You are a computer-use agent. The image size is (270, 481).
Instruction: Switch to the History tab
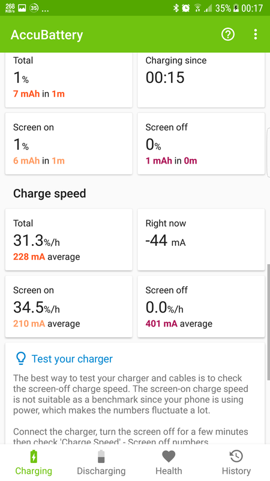236,462
